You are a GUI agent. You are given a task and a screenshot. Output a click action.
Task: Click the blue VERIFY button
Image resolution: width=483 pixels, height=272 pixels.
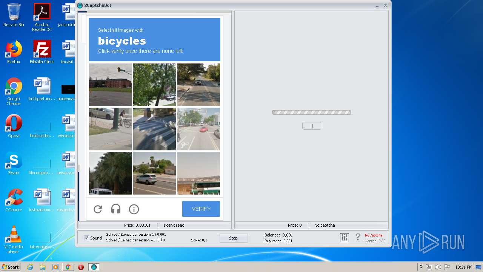(201, 209)
